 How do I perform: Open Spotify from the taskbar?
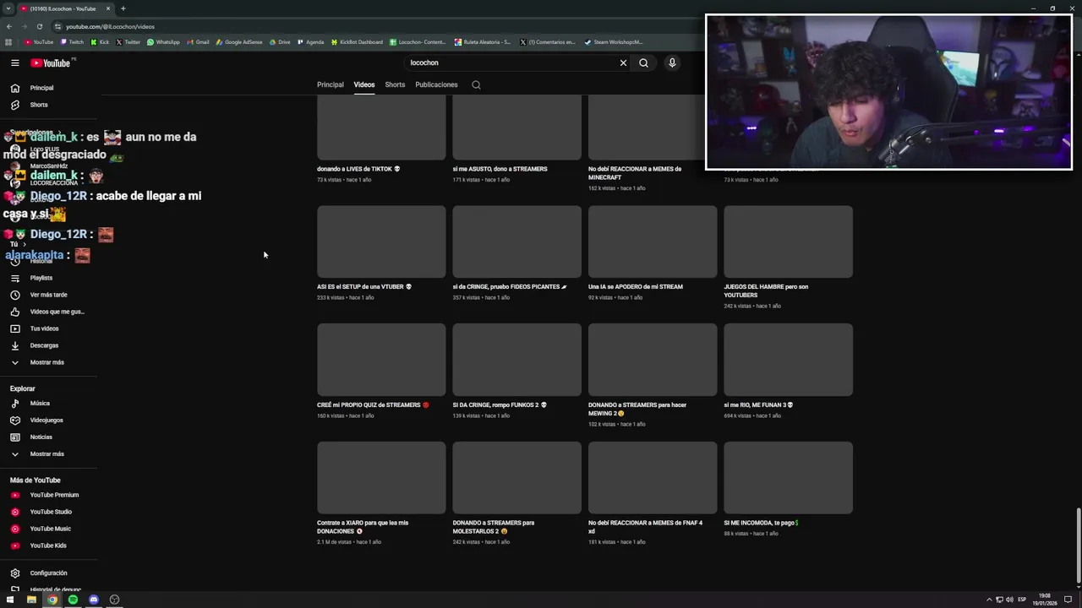coord(73,600)
